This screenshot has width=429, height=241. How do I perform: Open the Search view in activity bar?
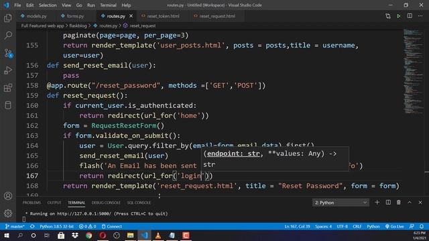[x=8, y=35]
